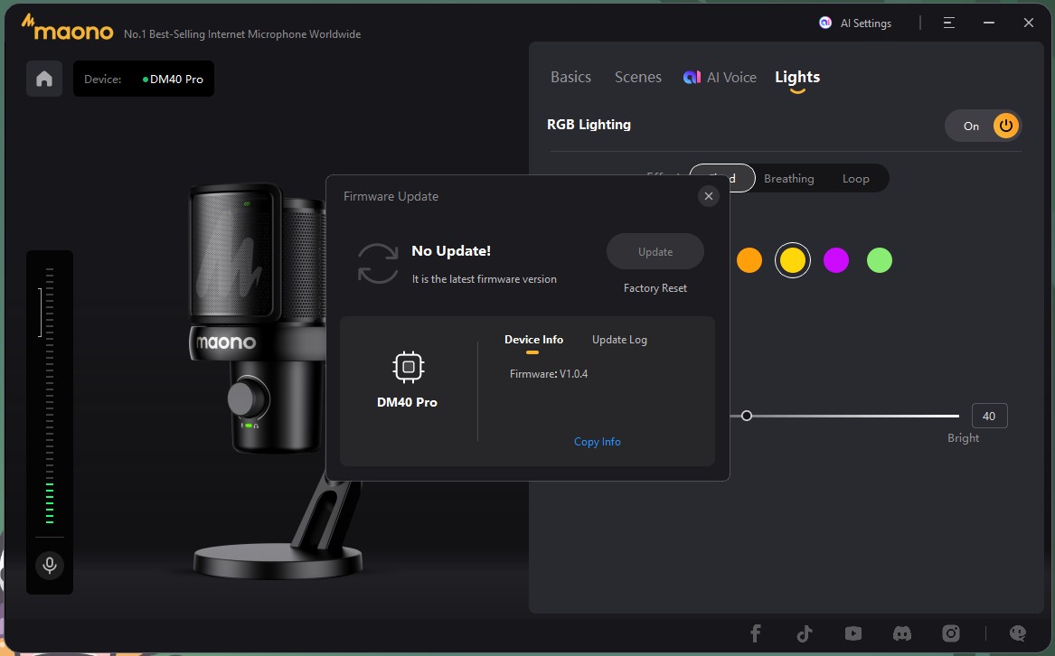Viewport: 1055px width, 656px height.
Task: Mute the microphone with mic icon
Action: 50,566
